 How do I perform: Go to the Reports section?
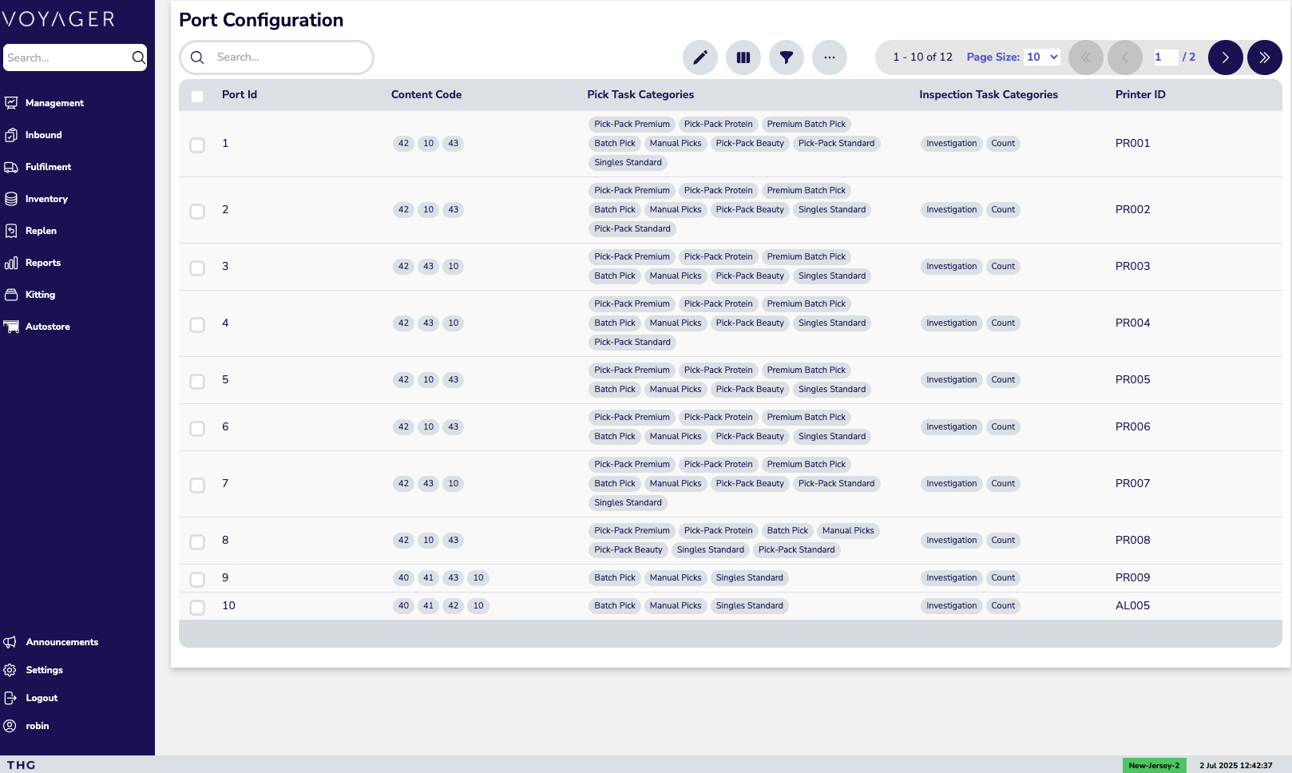42,263
